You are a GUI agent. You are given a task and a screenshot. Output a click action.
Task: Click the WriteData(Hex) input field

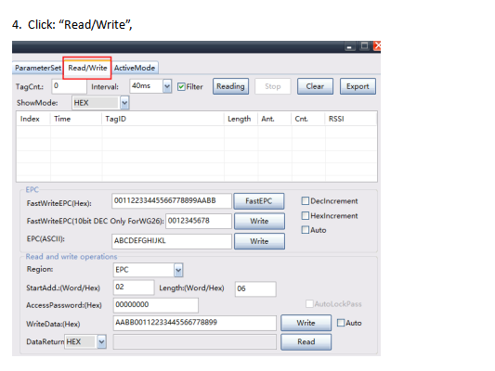pos(195,323)
